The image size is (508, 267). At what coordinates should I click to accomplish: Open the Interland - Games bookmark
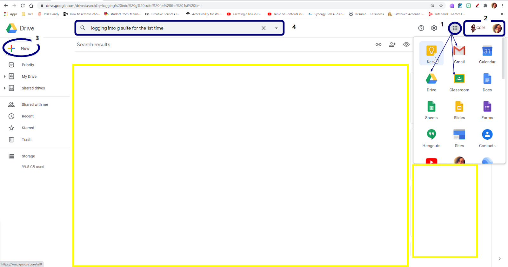(447, 14)
